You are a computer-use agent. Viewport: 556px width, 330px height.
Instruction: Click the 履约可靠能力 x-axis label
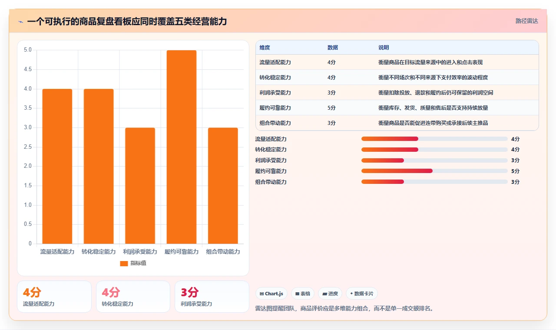coord(182,252)
